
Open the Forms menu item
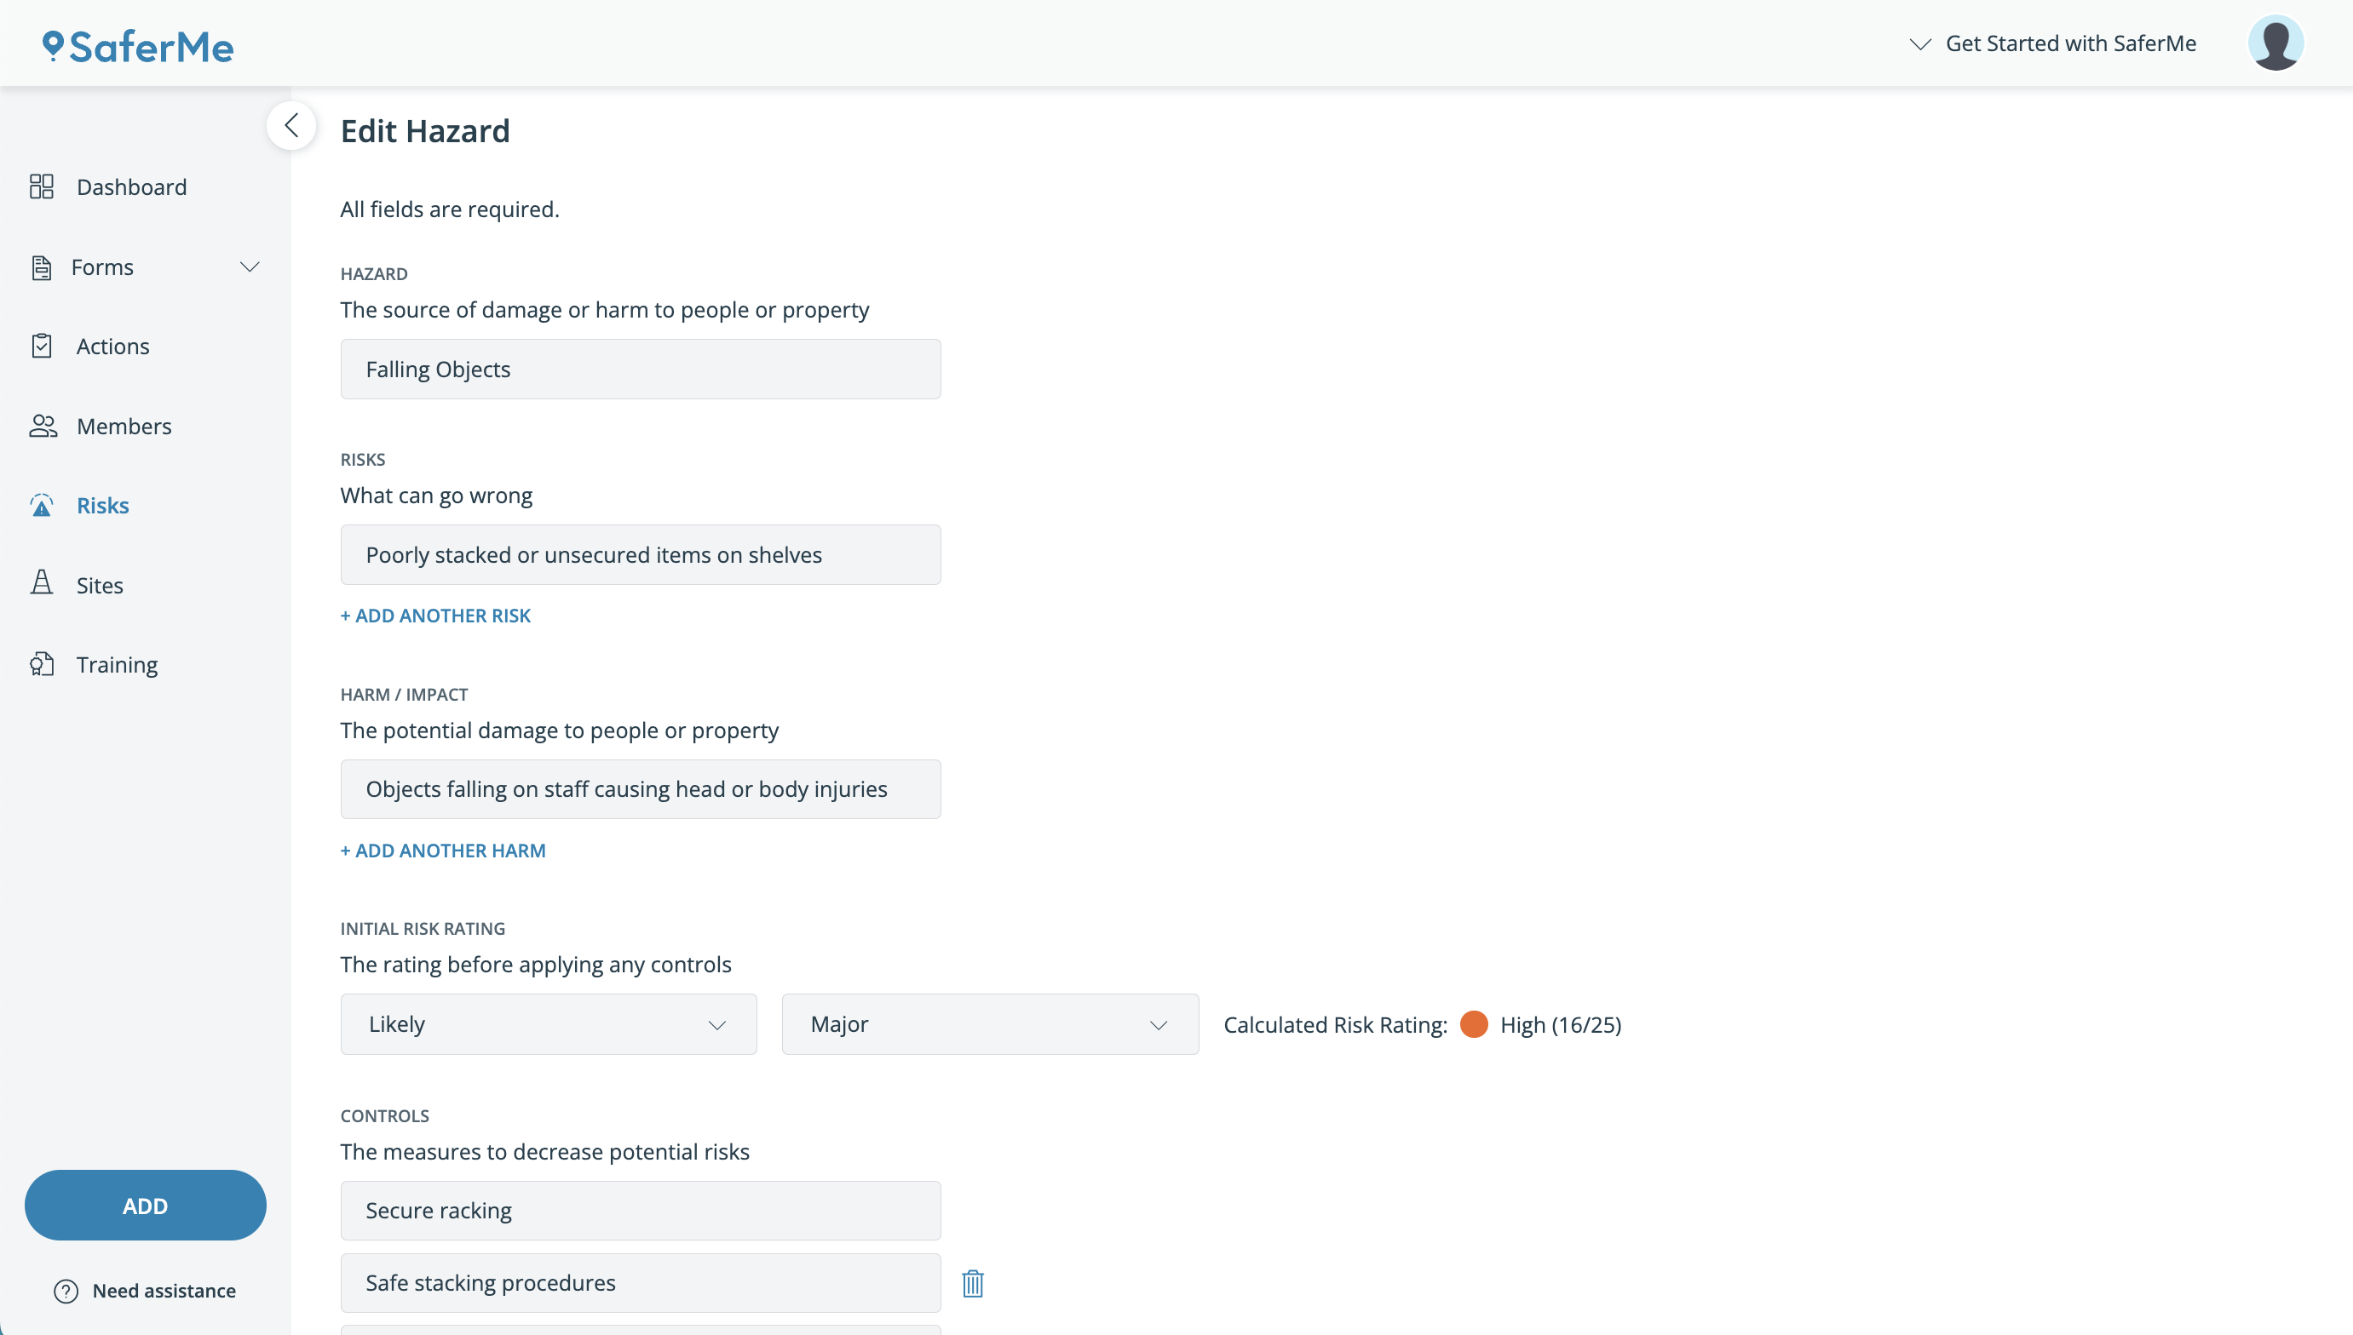103,266
